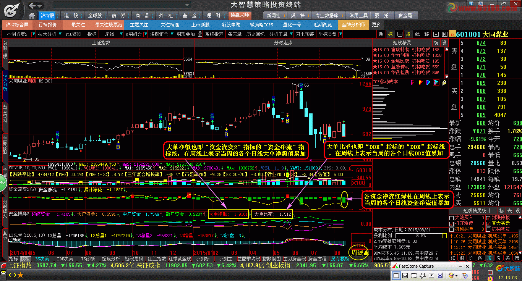The image size is (522, 281).
Task: Click the F10资料 toolbar button
Action: [73, 34]
